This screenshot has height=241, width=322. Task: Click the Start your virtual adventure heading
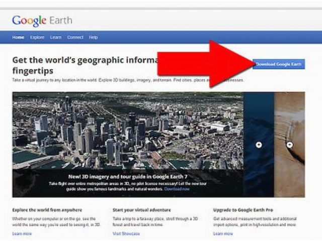[x=142, y=210]
